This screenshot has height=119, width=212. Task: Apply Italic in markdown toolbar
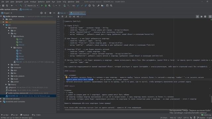66,17
